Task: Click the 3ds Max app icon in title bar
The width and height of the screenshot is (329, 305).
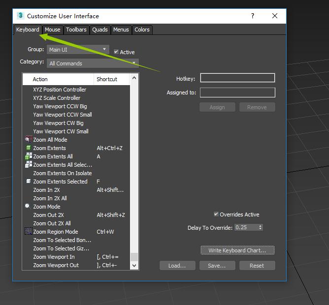Action: pyautogui.click(x=19, y=16)
